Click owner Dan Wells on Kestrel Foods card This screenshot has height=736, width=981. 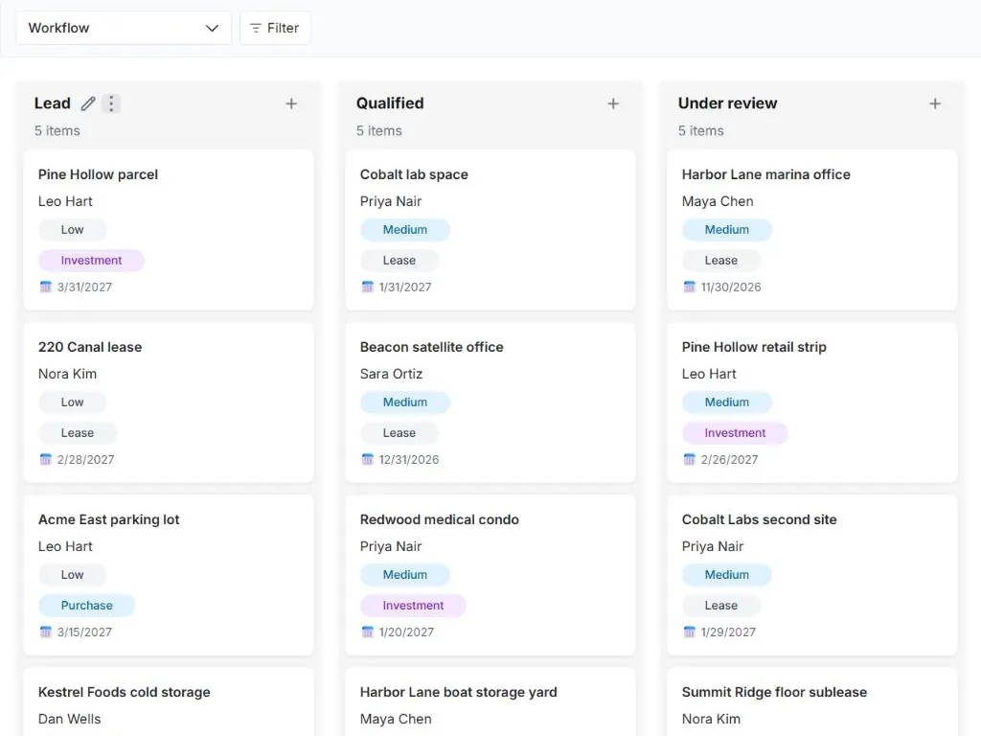point(69,719)
